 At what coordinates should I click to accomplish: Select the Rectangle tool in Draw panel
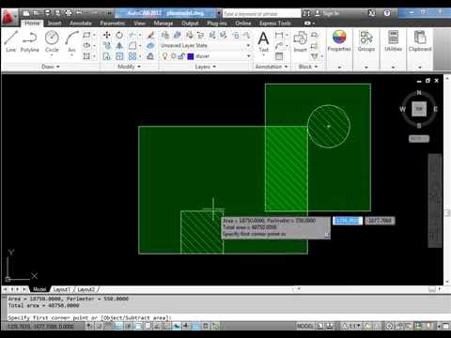click(86, 35)
